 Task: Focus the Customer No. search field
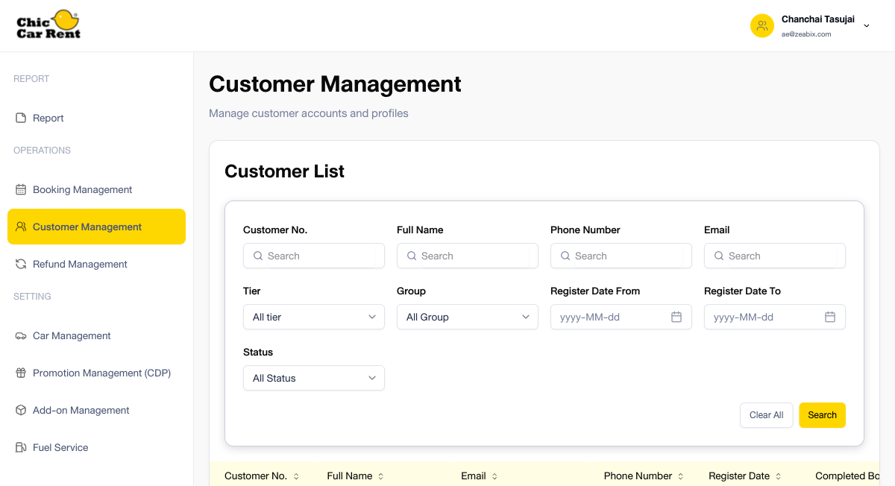pyautogui.click(x=314, y=256)
